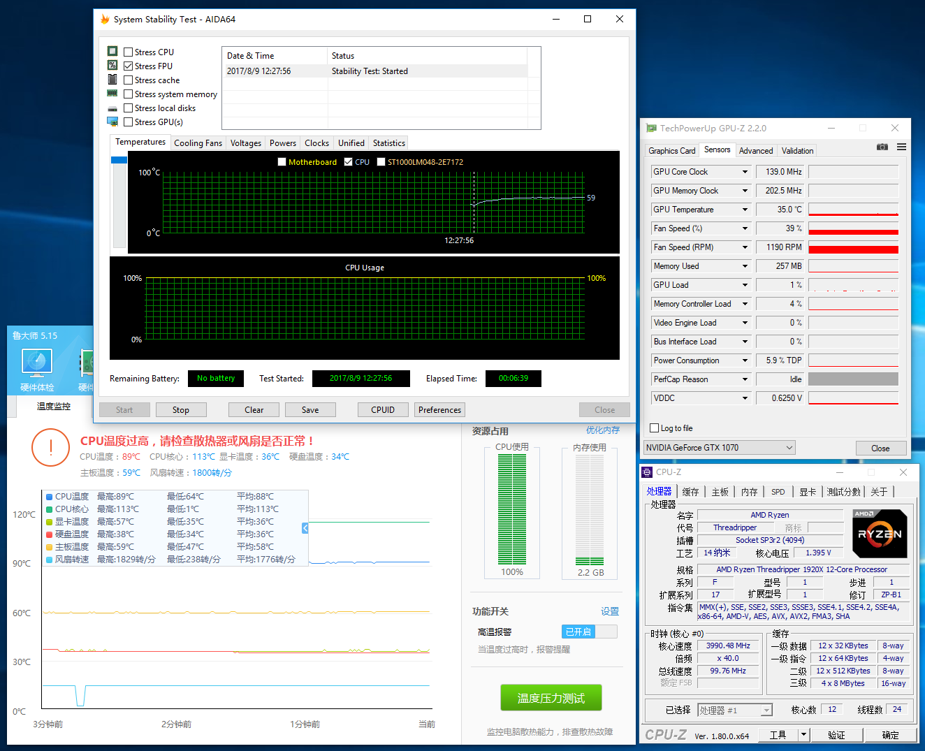Click the CPU-Z title bar app icon
The height and width of the screenshot is (751, 925).
(x=648, y=472)
